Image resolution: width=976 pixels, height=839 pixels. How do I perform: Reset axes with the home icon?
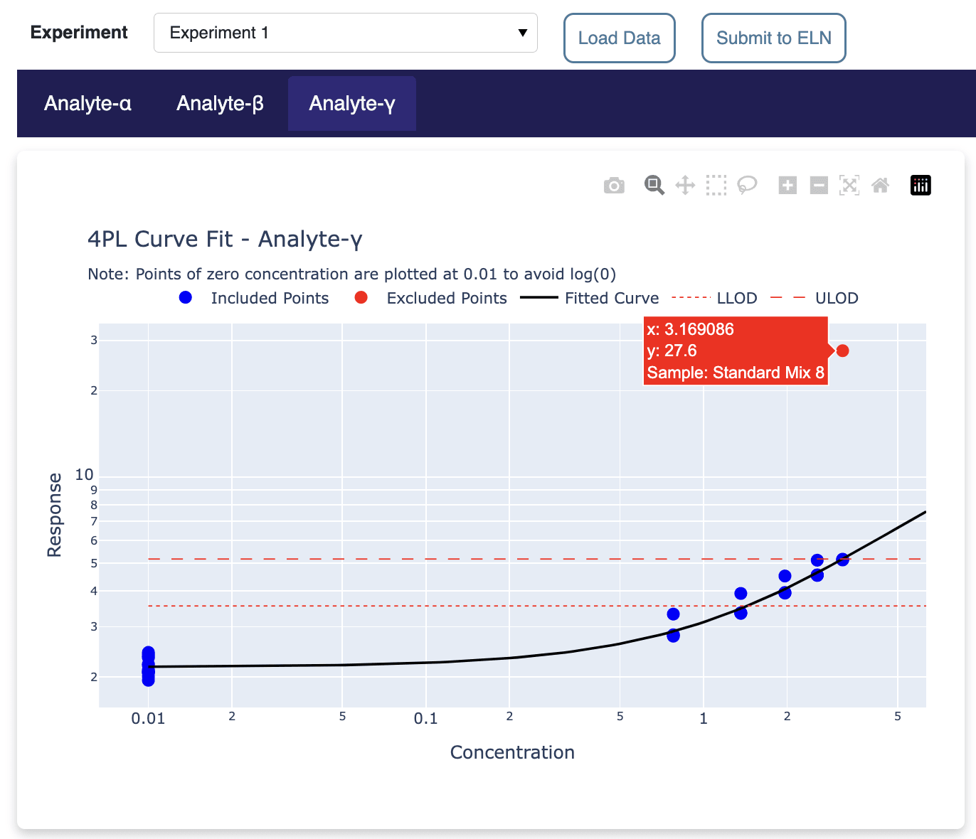point(880,186)
